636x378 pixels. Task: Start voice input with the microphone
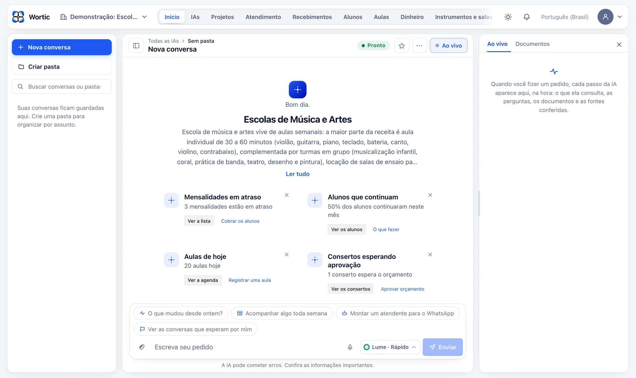point(350,347)
